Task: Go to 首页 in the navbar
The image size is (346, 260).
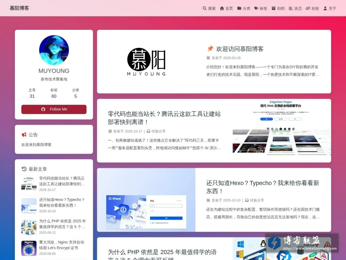Action: pos(226,8)
